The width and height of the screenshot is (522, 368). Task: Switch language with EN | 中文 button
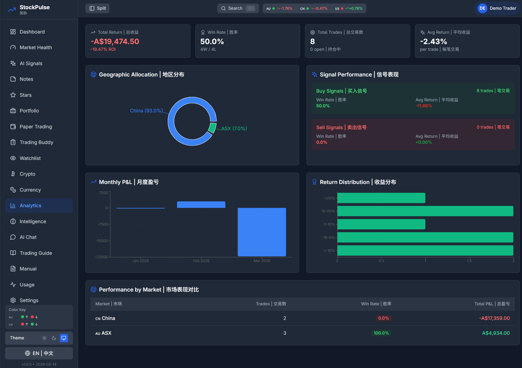39,353
